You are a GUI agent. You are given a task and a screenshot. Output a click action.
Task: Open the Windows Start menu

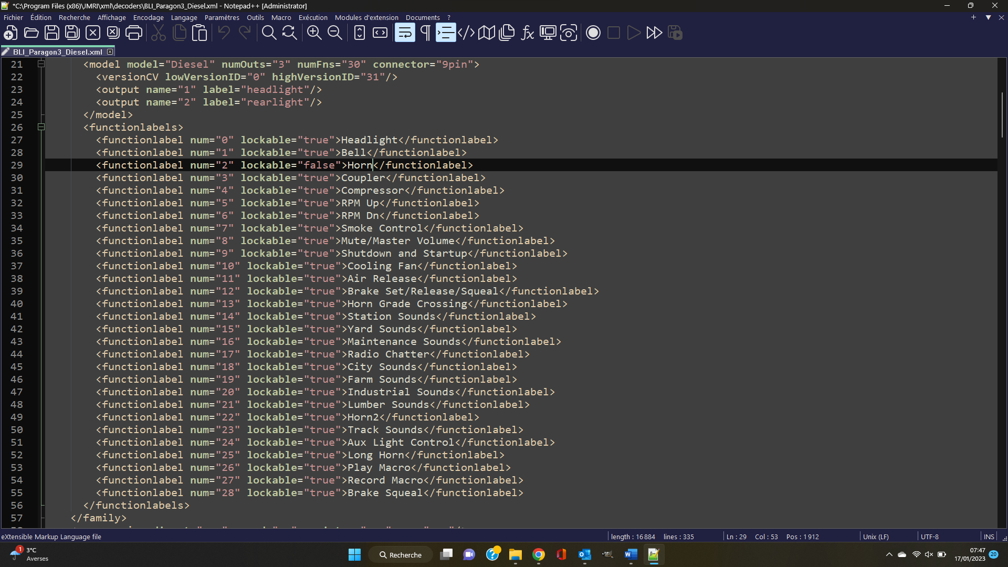(355, 555)
